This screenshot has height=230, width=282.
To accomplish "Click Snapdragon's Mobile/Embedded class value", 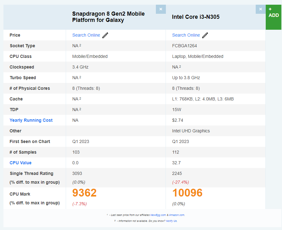I will coord(90,56).
